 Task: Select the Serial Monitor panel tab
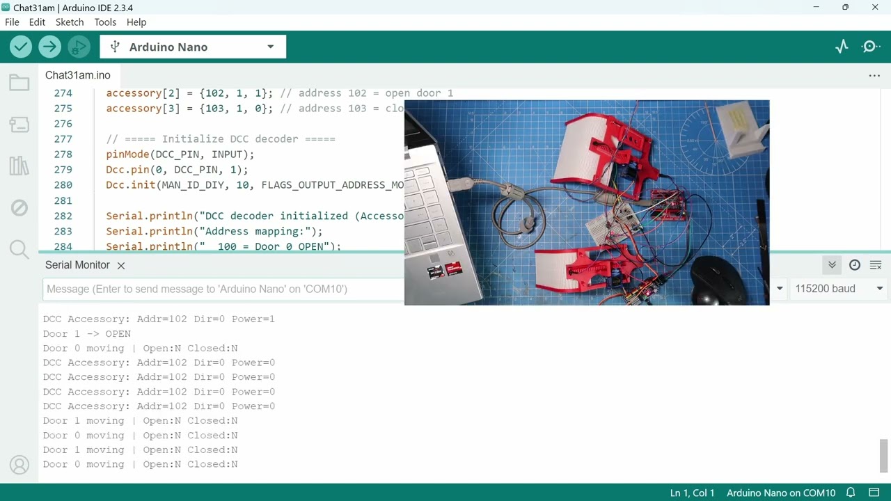[77, 265]
